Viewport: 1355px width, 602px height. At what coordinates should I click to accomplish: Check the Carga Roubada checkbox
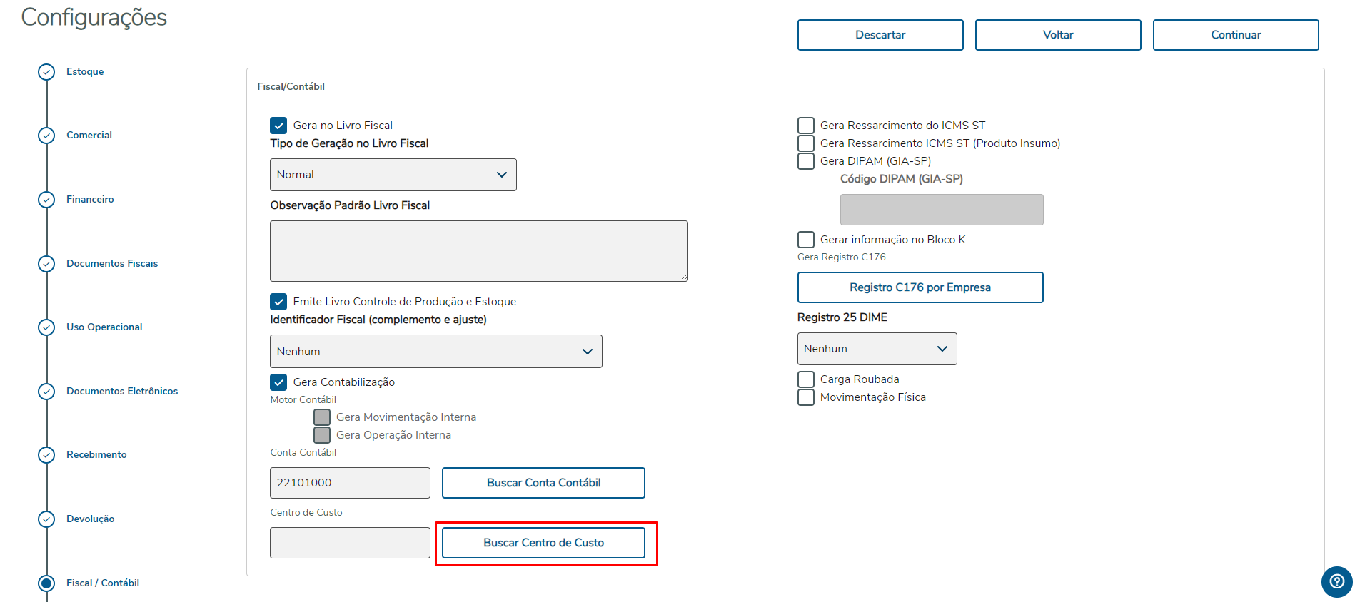pyautogui.click(x=806, y=379)
